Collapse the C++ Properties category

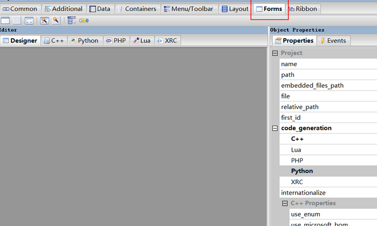pyautogui.click(x=285, y=204)
